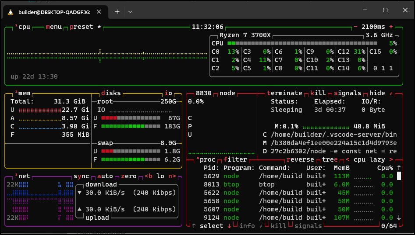Click the C12 core 31% reading

click(351, 52)
